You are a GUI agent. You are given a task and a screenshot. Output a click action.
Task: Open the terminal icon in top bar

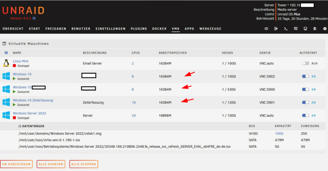click(x=286, y=28)
